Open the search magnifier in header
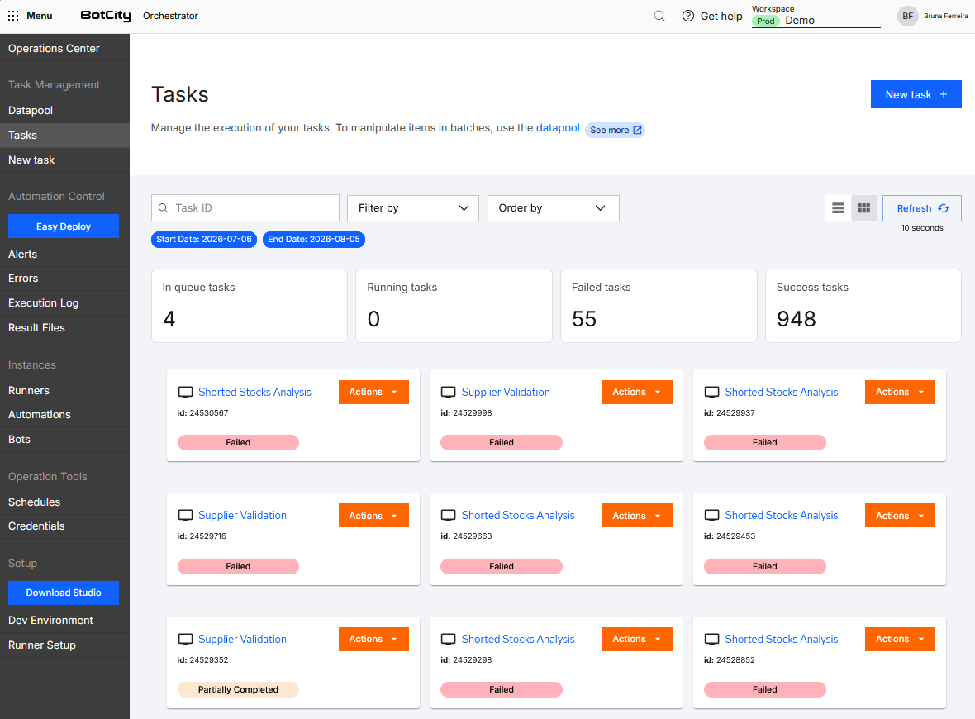 pyautogui.click(x=659, y=16)
